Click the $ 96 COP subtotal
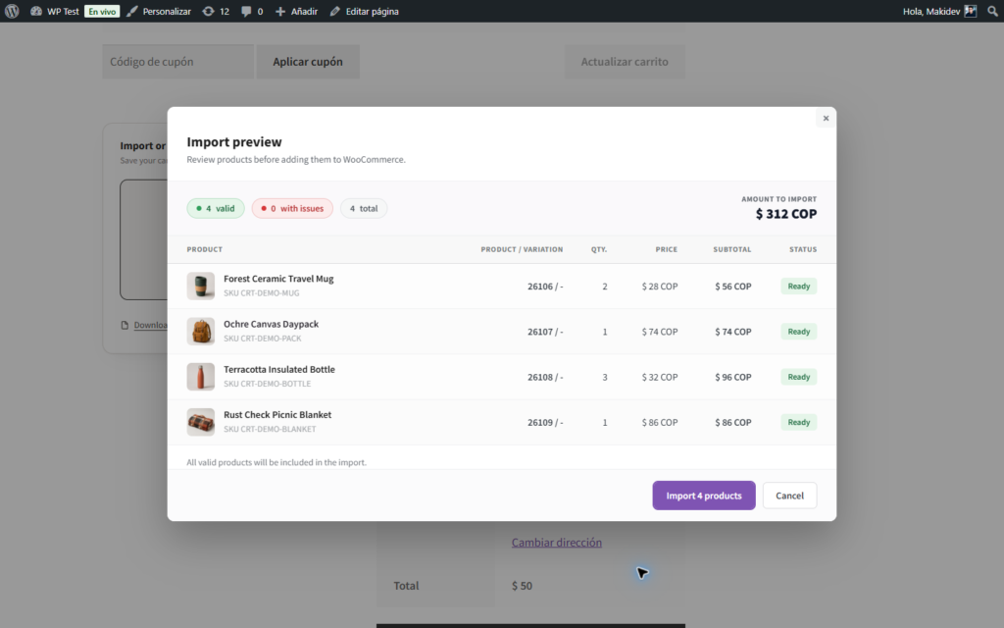This screenshot has height=628, width=1004. 733,378
